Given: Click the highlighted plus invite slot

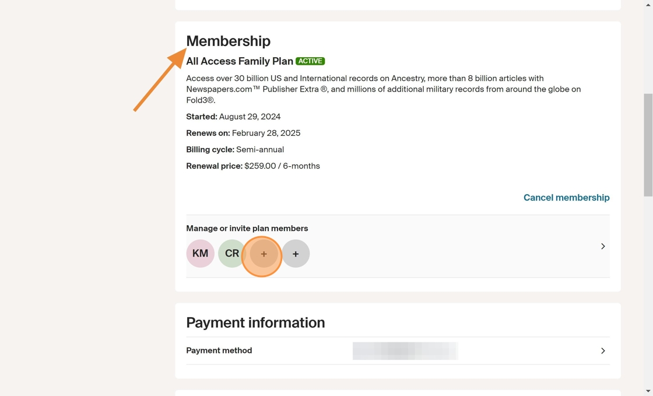Looking at the screenshot, I should click(x=263, y=254).
